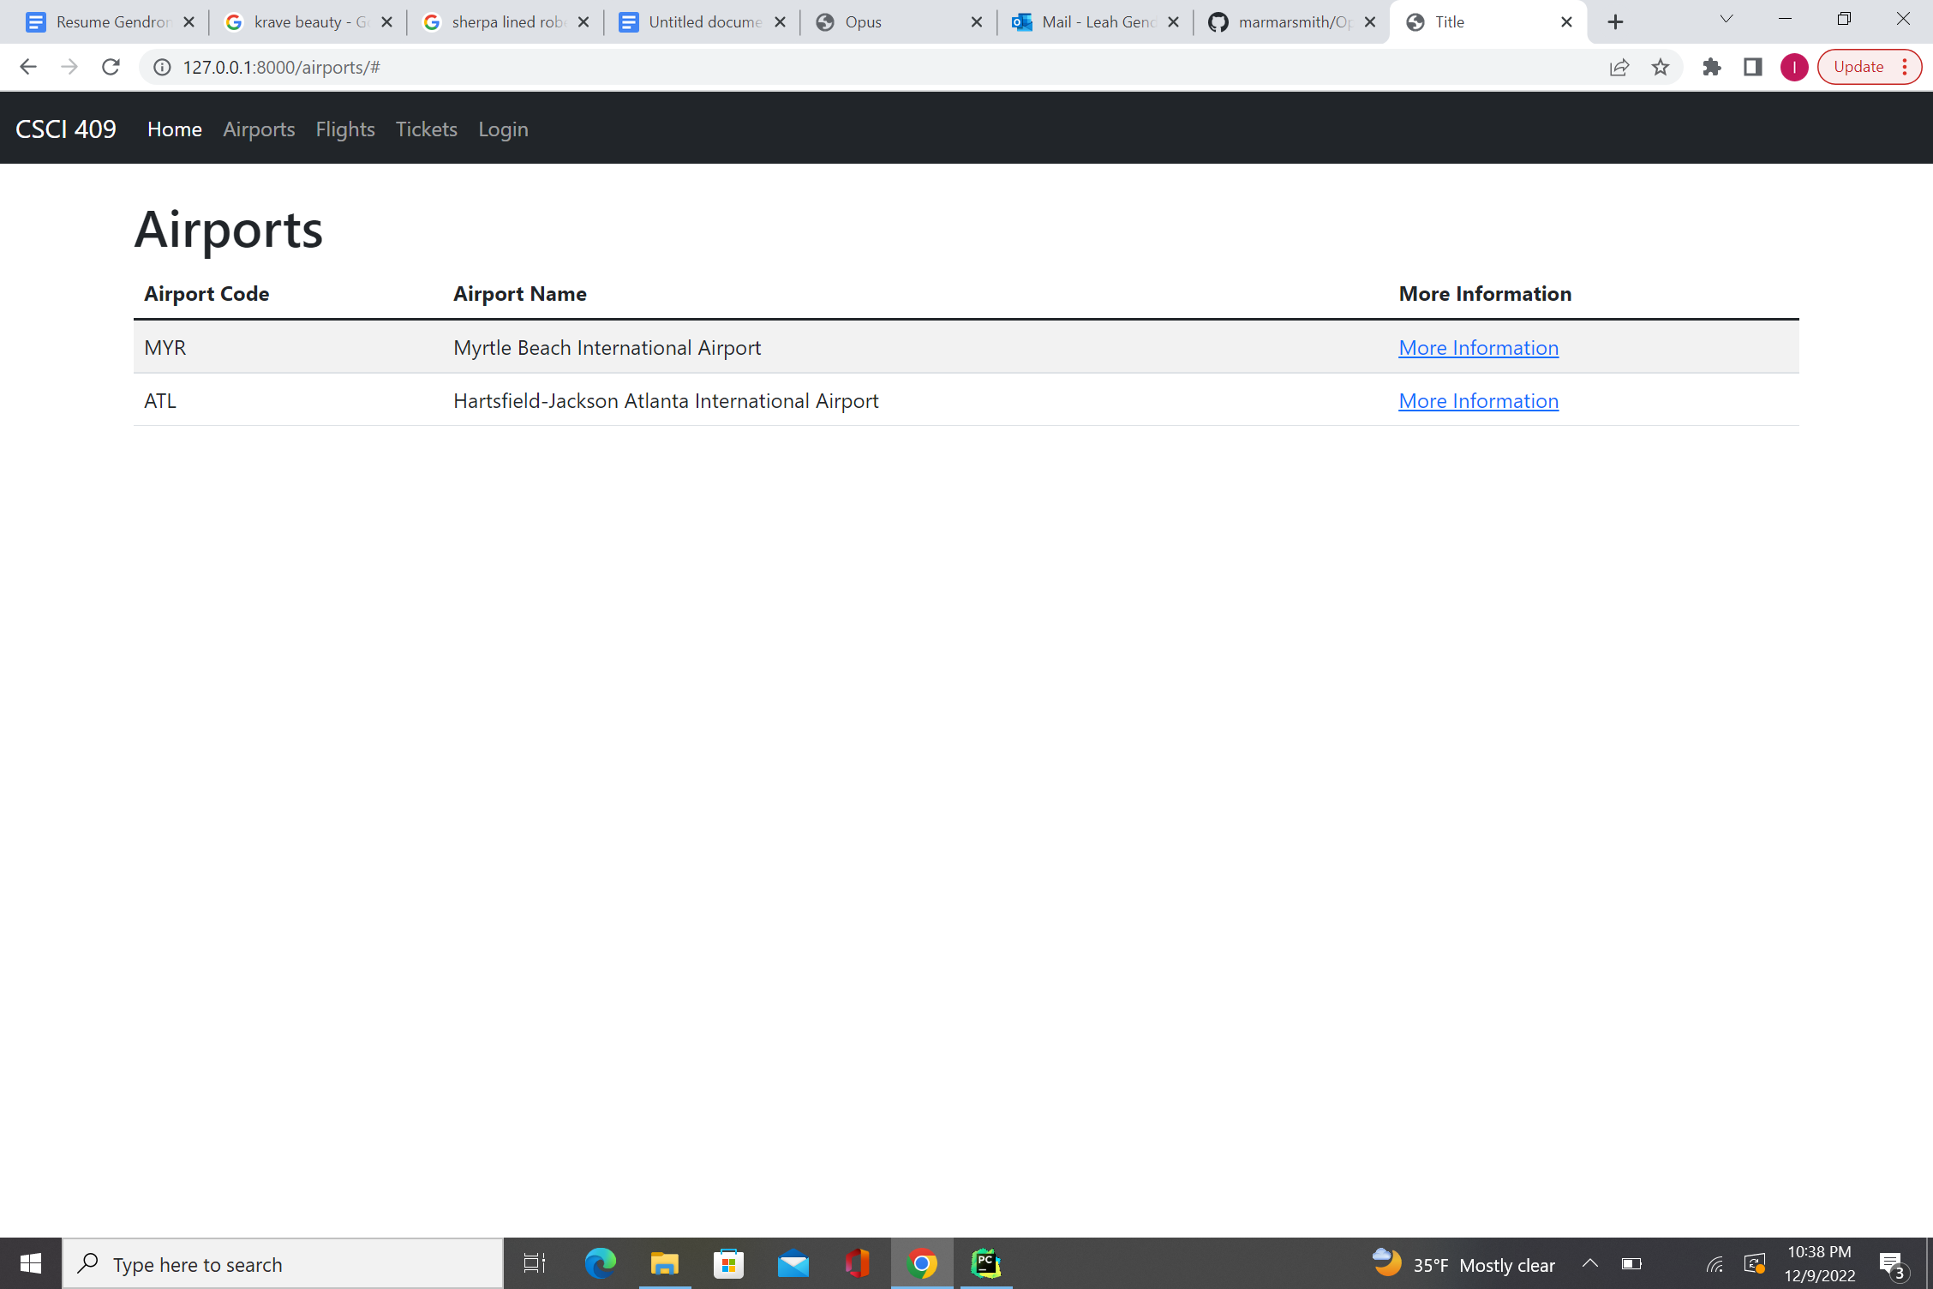The height and width of the screenshot is (1289, 1933).
Task: Open PyCharm from the taskbar
Action: tap(986, 1263)
